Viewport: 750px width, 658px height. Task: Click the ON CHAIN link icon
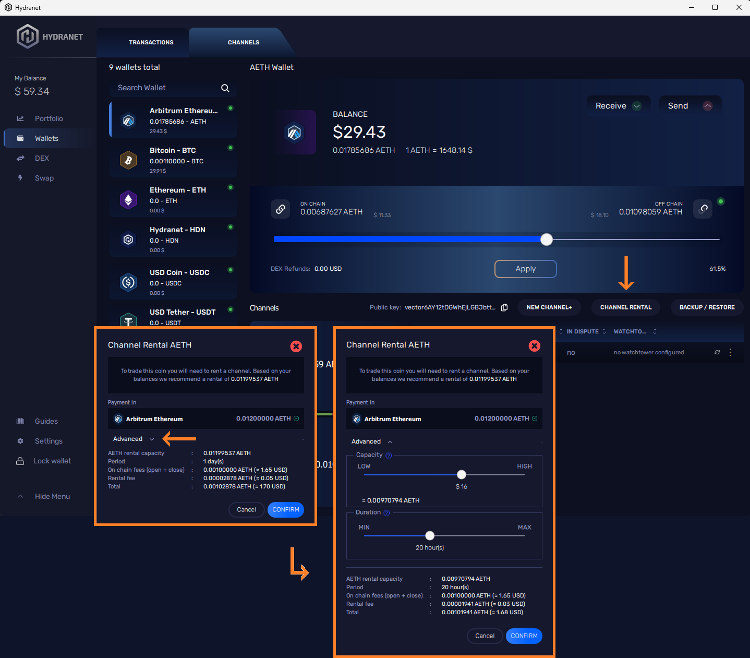point(281,209)
